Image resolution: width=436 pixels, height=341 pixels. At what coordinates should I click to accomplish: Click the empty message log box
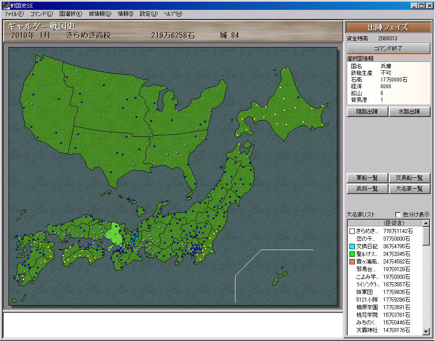point(173,324)
